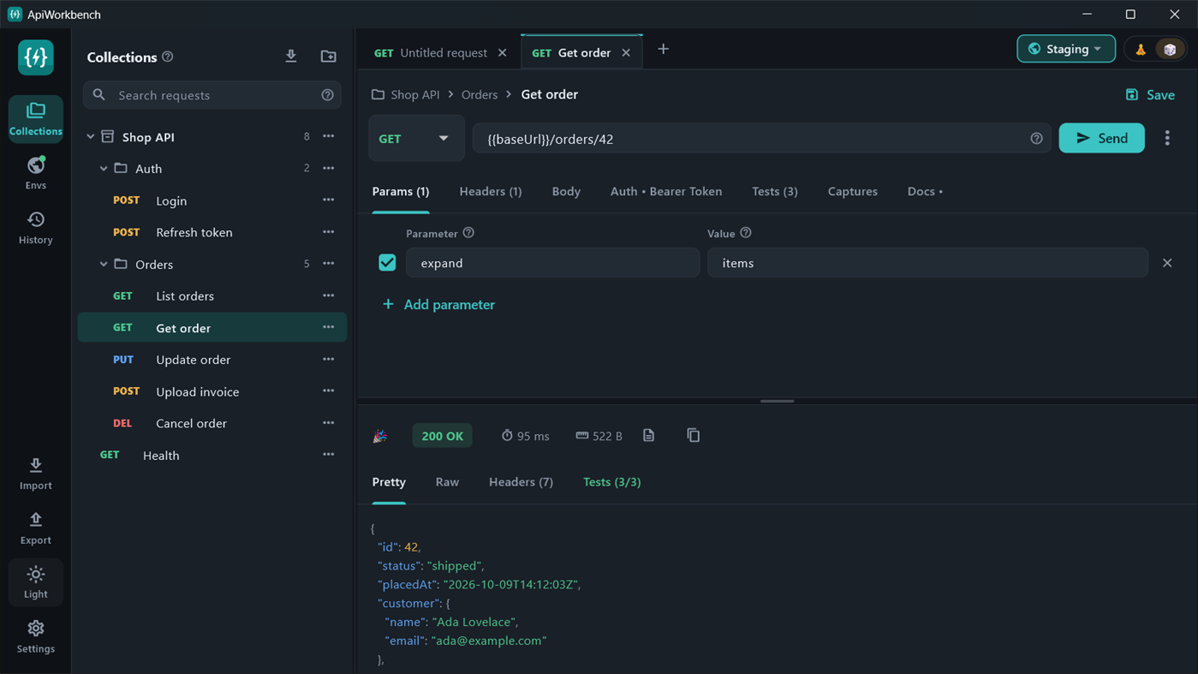Open the more options menu for Login

tap(328, 200)
